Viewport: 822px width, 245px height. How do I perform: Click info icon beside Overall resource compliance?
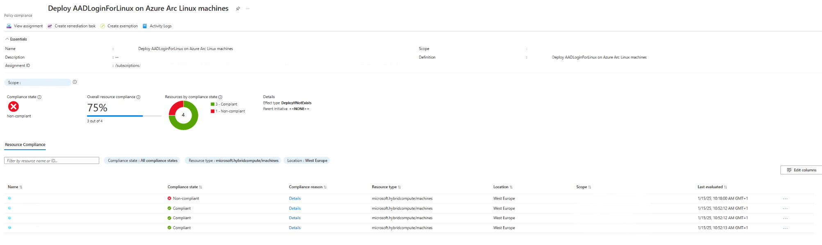[x=139, y=97]
